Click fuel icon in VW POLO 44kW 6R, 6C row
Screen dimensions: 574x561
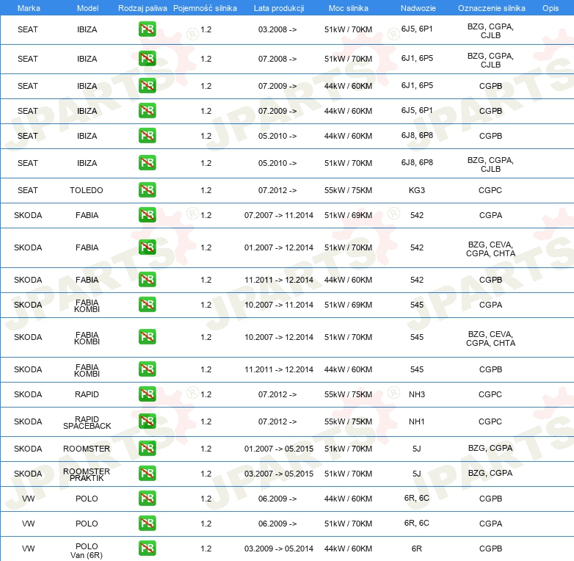click(x=147, y=499)
